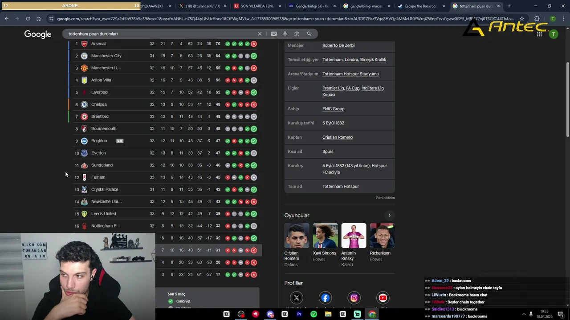
Task: Click the Arsenal club crest
Action: [x=84, y=44]
